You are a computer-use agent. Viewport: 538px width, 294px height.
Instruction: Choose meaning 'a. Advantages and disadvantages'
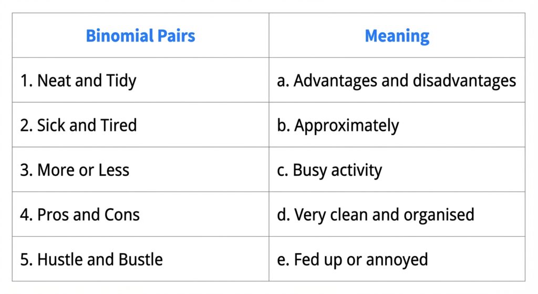coord(397,80)
